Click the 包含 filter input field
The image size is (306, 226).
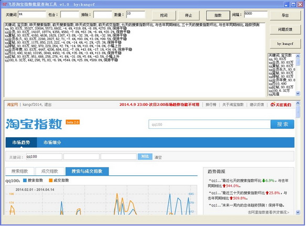(70, 15)
